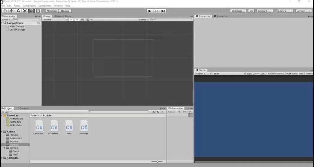Toggle Scene lighting icon
The width and height of the screenshot is (314, 167).
(77, 20)
